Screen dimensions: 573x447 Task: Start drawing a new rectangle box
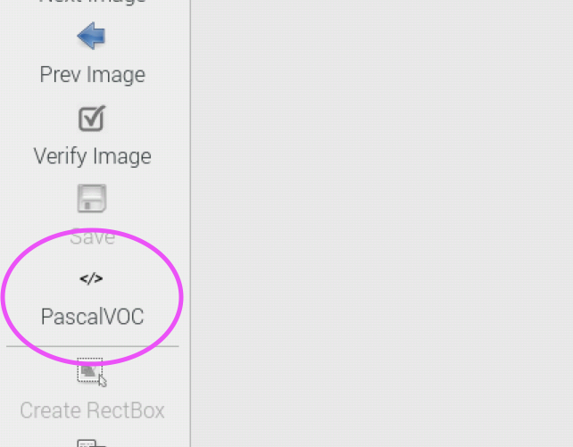coord(92,372)
